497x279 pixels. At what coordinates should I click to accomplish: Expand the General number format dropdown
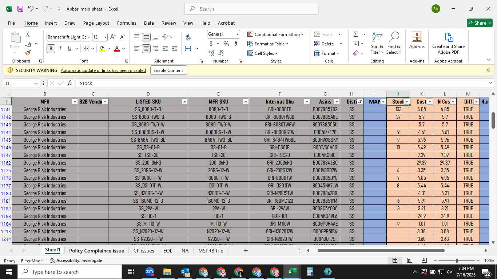point(238,34)
